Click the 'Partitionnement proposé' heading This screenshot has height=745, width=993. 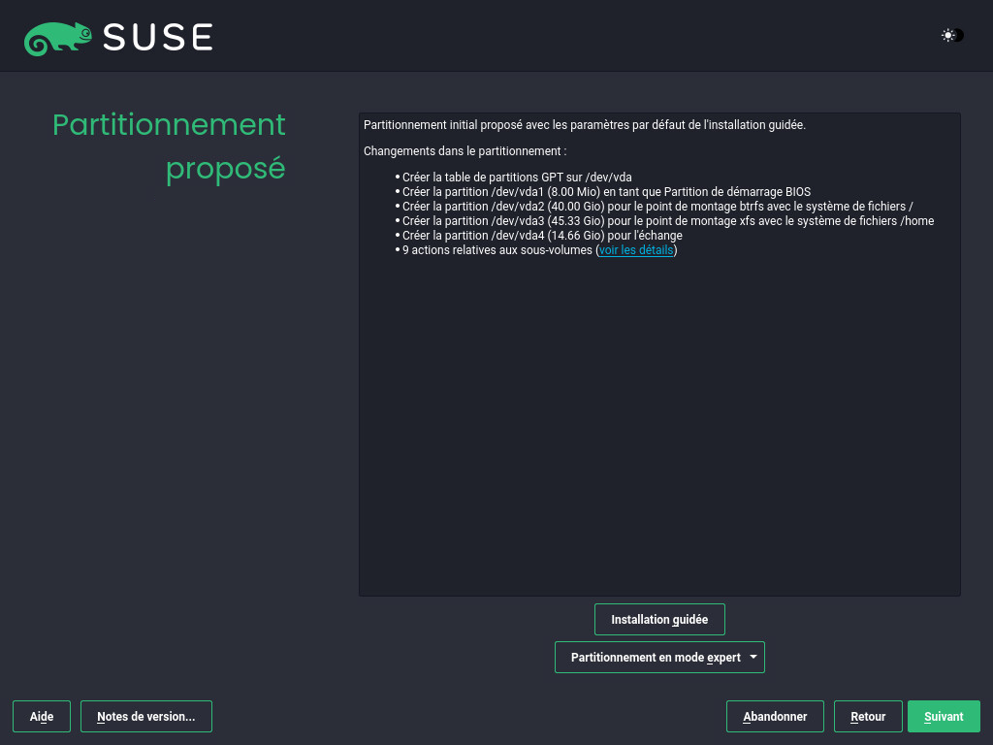(169, 146)
